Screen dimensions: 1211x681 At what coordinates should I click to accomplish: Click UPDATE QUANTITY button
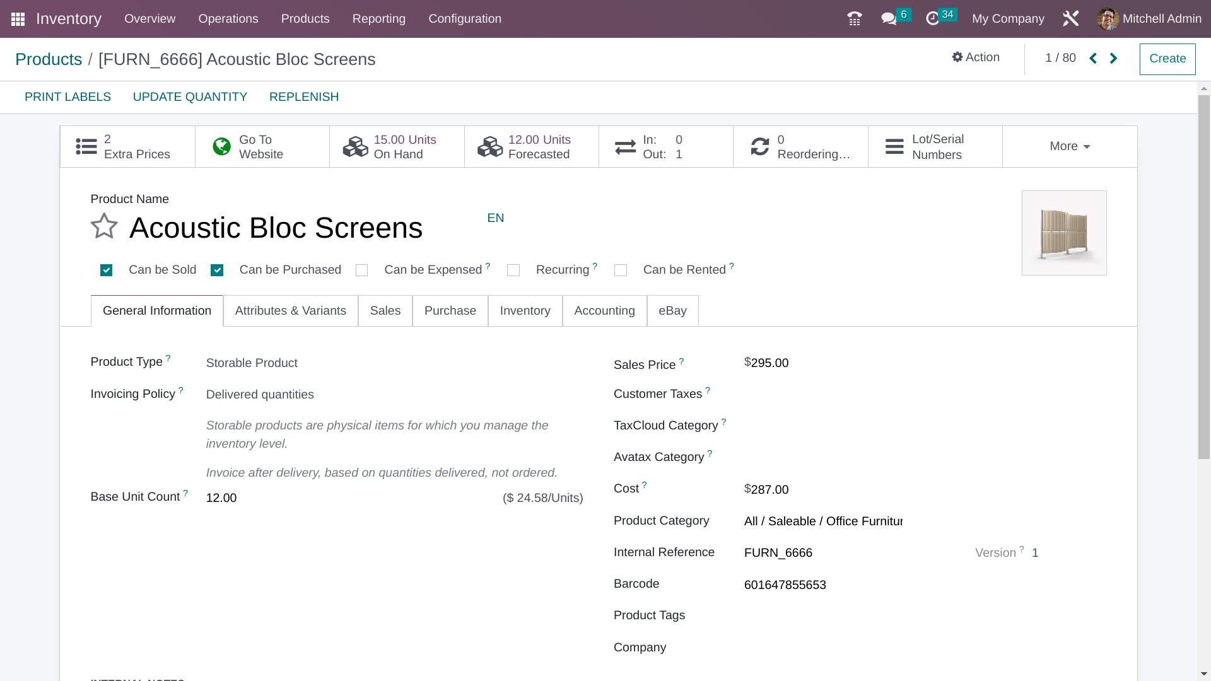[x=190, y=97]
